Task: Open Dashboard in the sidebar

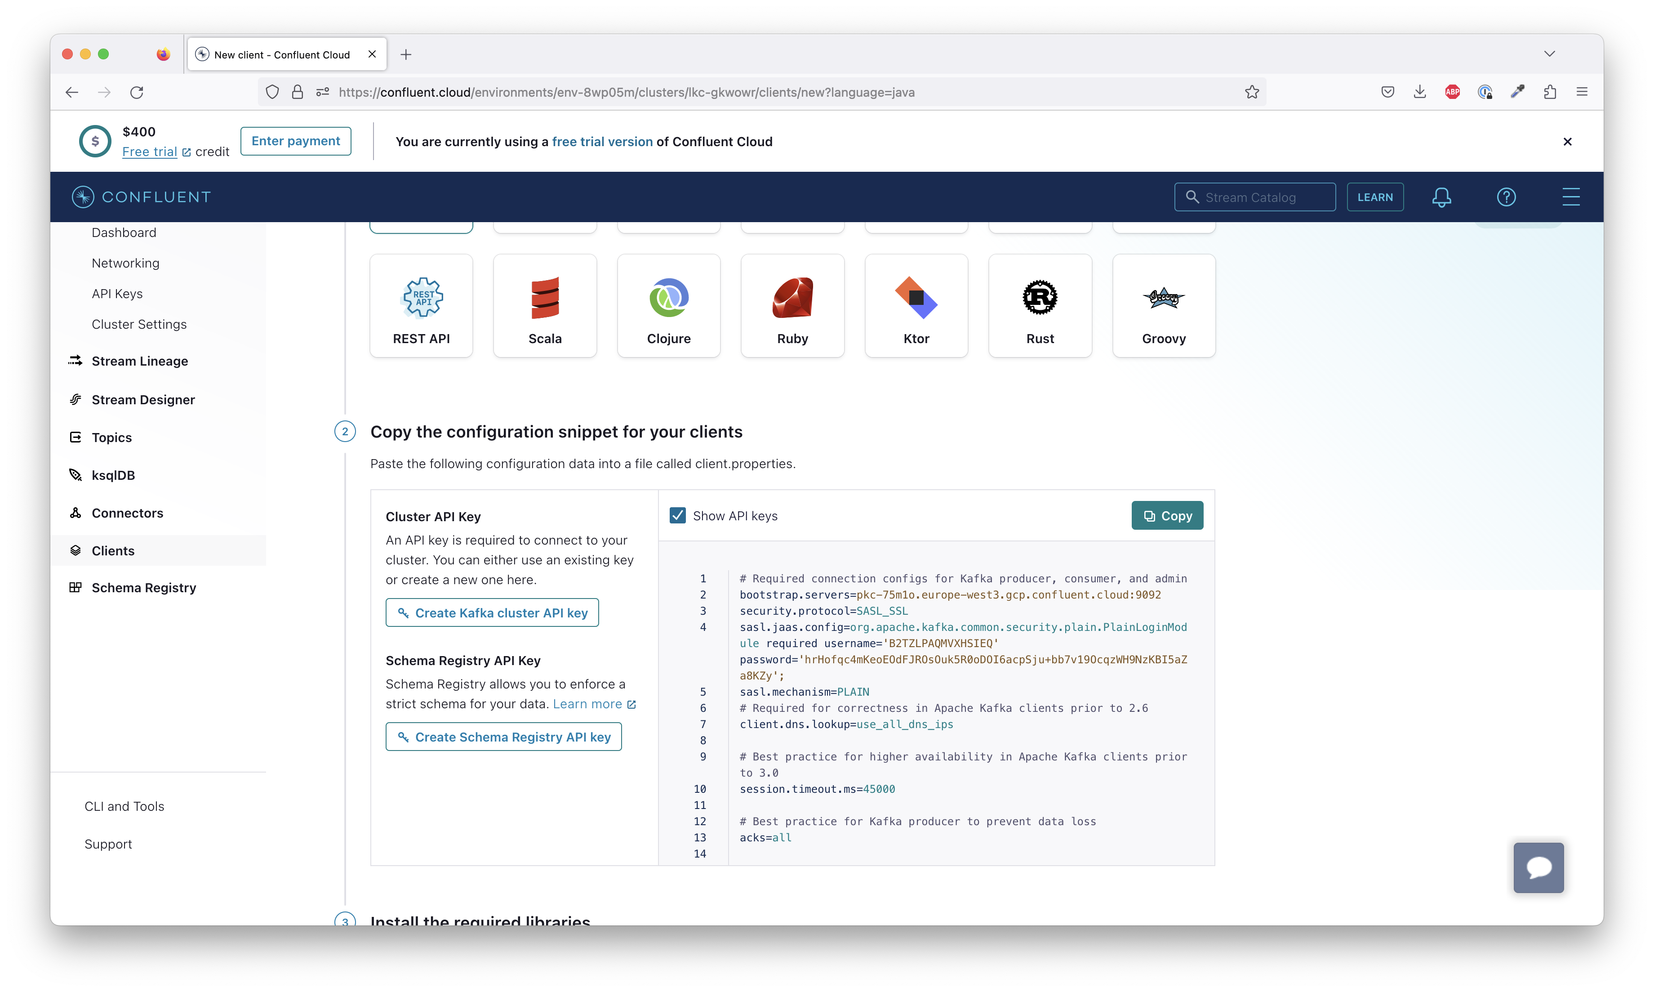Action: point(124,232)
